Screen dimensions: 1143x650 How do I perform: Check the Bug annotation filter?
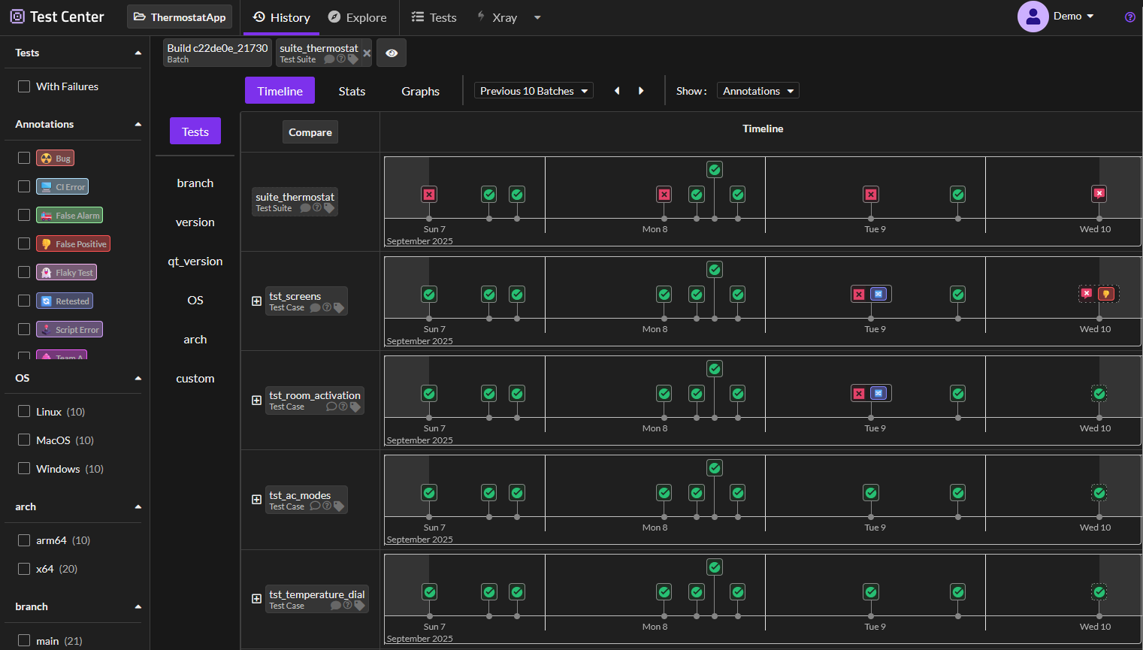24,158
